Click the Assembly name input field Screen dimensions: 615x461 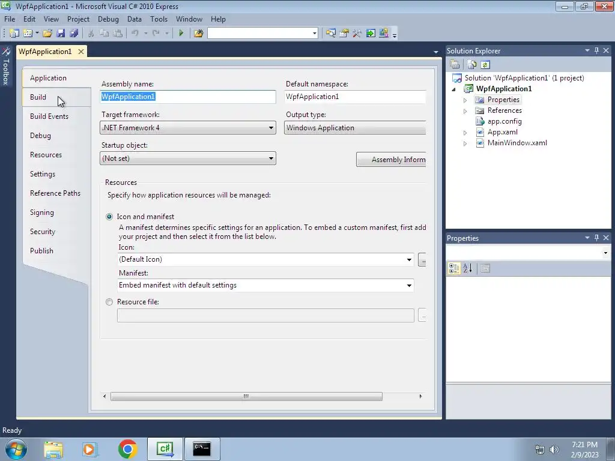(188, 97)
